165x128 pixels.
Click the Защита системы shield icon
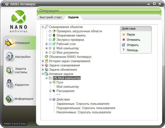(x=10, y=70)
